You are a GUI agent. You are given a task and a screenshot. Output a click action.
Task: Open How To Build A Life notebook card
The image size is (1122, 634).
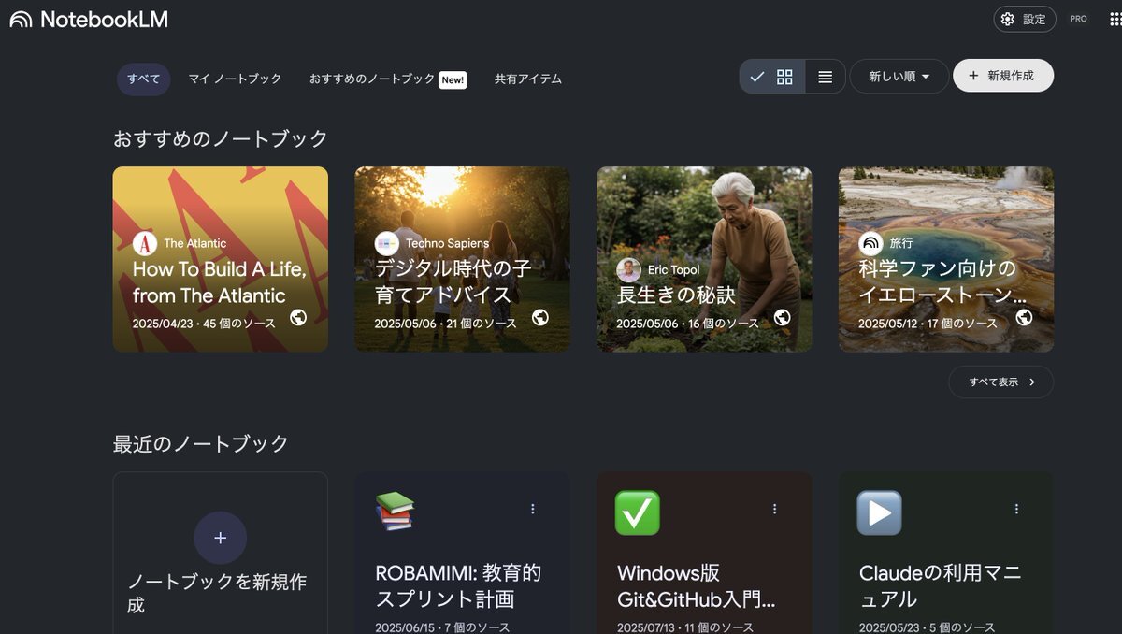coord(221,259)
